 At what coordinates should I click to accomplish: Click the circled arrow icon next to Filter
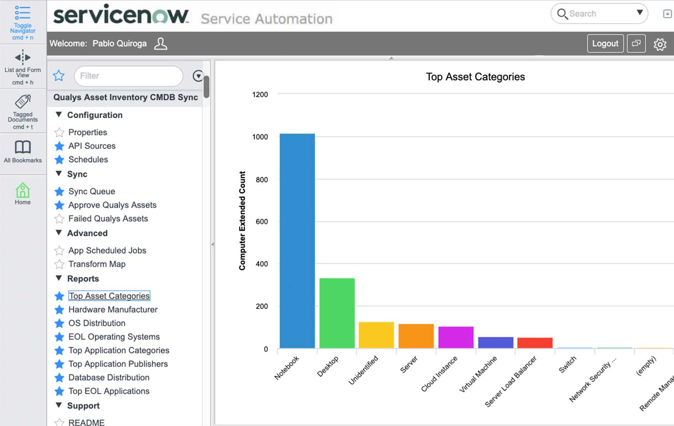click(198, 76)
